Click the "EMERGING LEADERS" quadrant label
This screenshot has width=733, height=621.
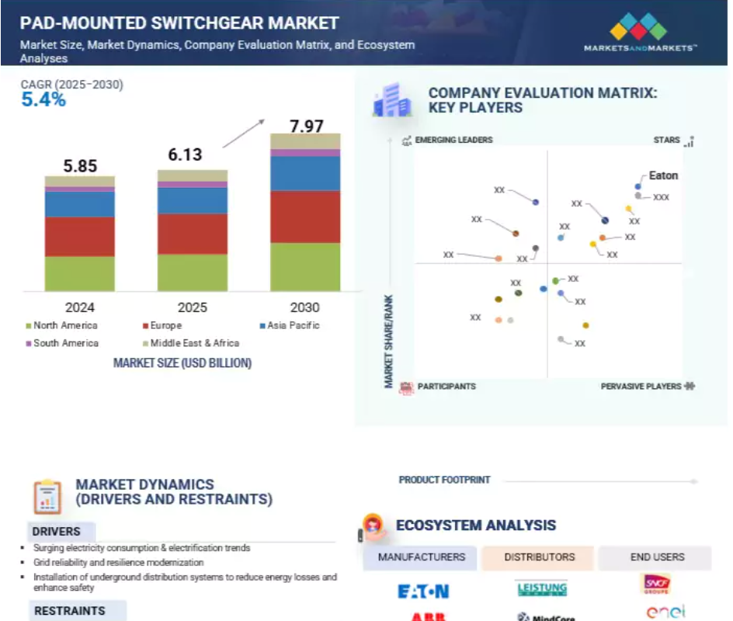454,141
